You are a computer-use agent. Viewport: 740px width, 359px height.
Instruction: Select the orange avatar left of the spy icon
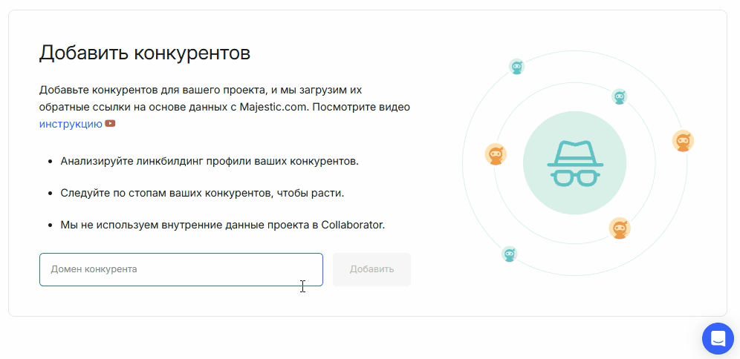click(496, 154)
